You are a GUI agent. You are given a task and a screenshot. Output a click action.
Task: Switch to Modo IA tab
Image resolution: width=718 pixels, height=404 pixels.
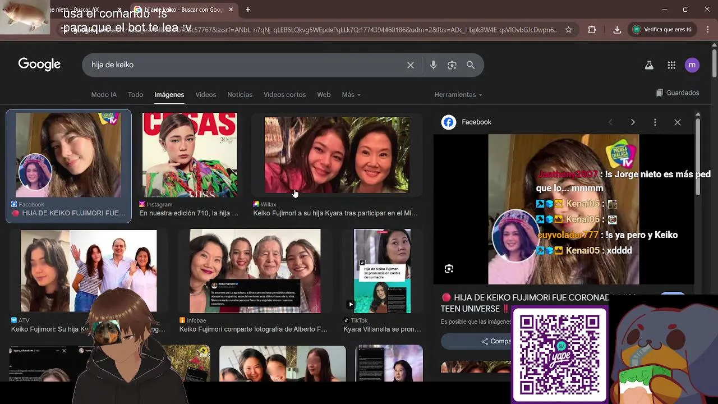point(104,95)
